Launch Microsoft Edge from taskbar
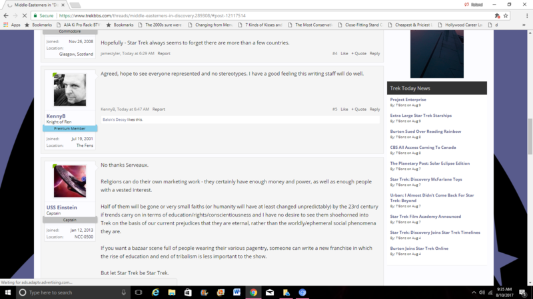533x299 pixels. pyautogui.click(x=155, y=292)
